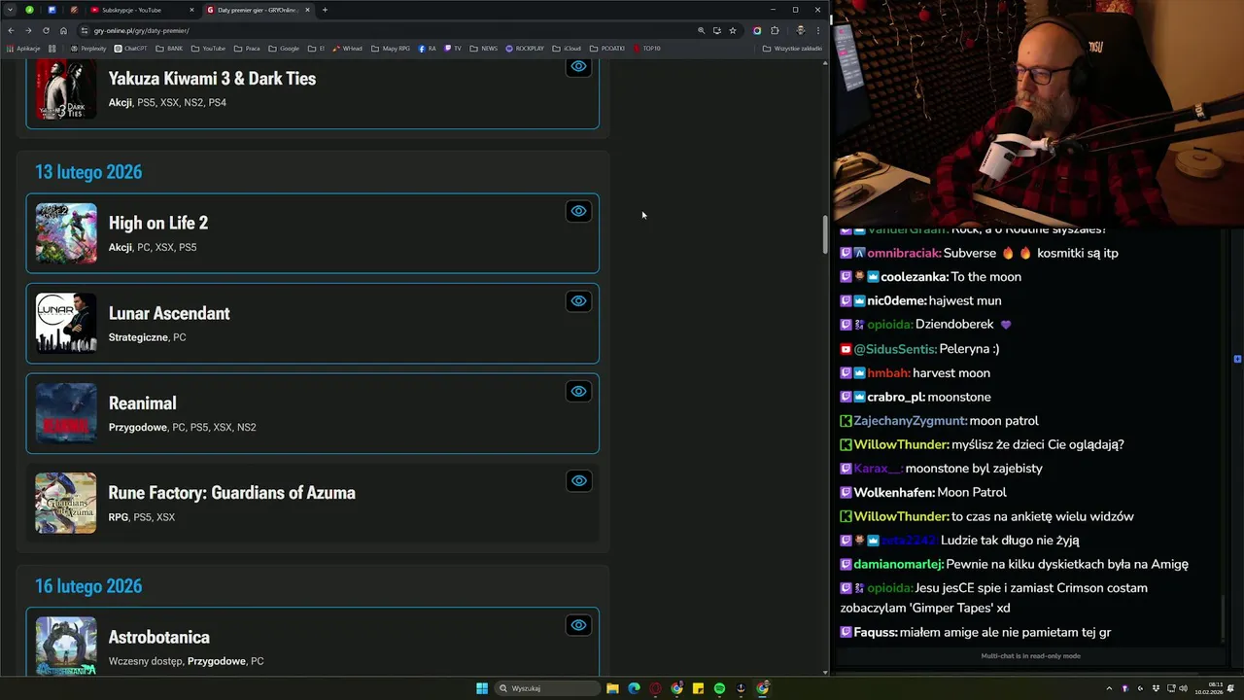The image size is (1244, 700).
Task: Open Microsoft Edge from taskbar
Action: click(x=634, y=688)
